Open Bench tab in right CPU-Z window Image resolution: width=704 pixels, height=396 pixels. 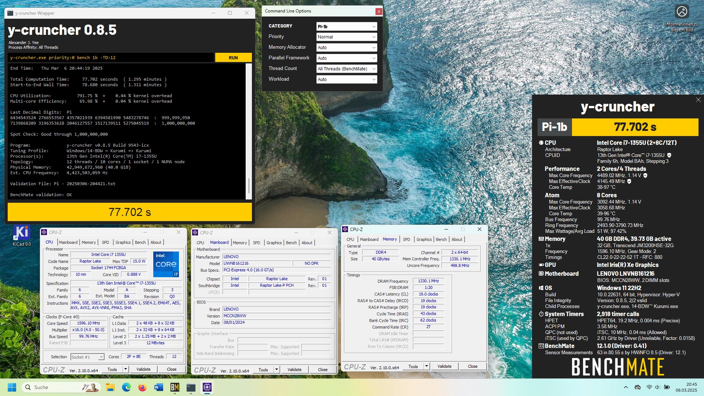(441, 239)
